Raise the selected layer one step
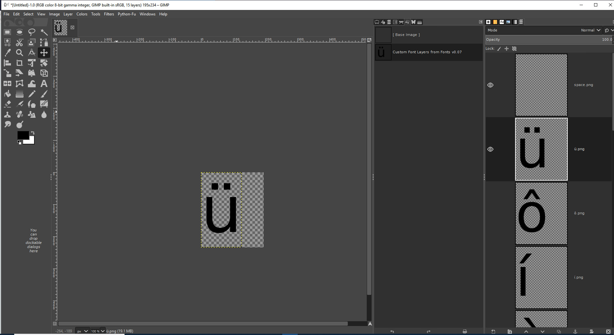 tap(526, 331)
